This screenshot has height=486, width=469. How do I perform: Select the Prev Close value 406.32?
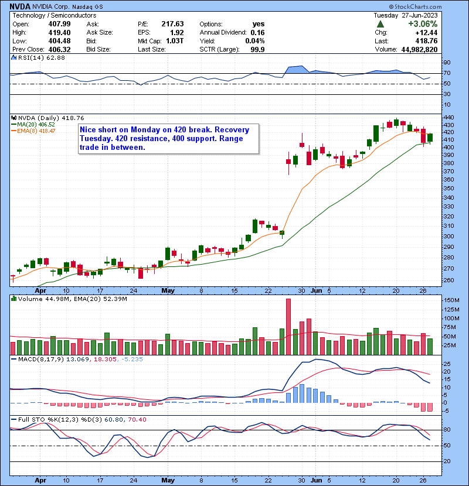click(x=59, y=49)
